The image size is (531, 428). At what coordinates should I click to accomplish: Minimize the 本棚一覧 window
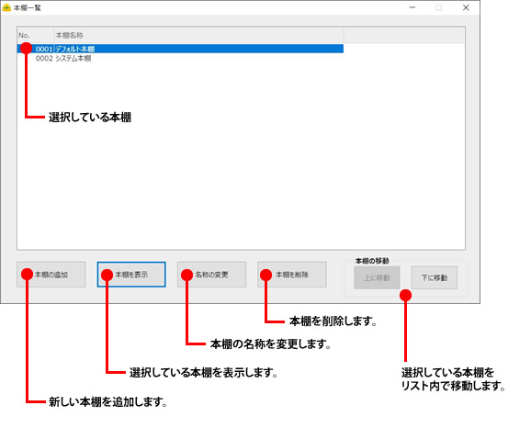coord(412,7)
